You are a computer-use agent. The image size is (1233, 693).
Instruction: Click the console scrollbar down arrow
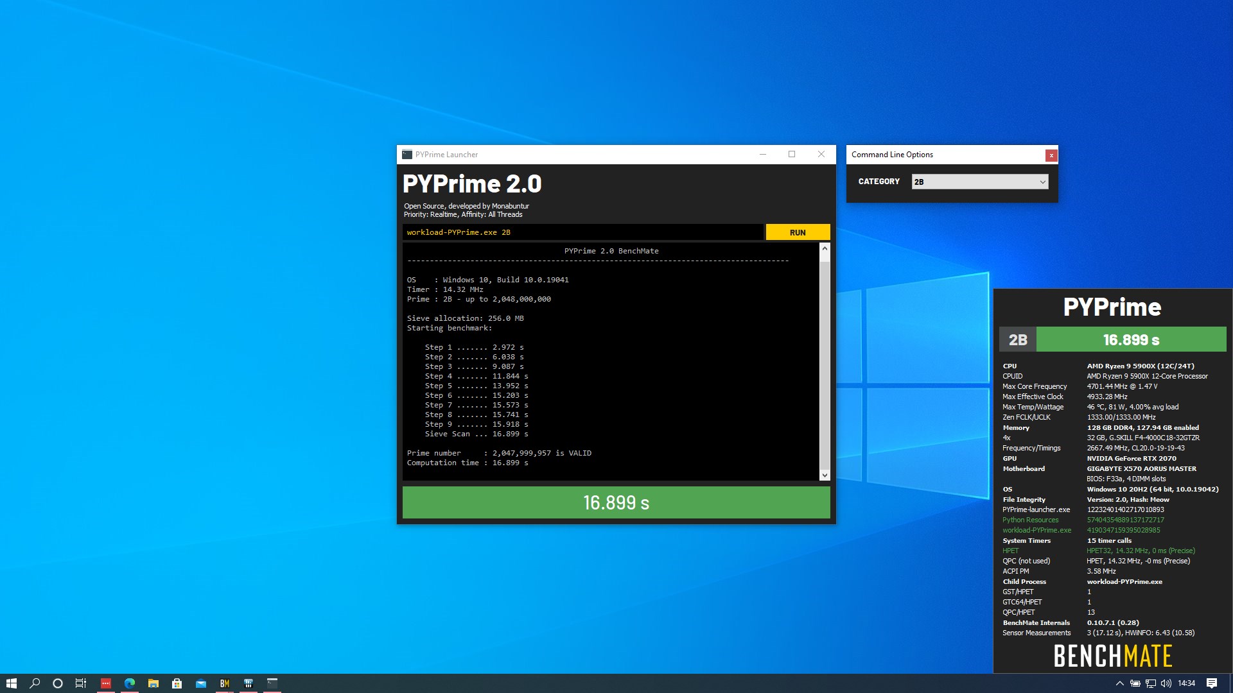(x=825, y=475)
